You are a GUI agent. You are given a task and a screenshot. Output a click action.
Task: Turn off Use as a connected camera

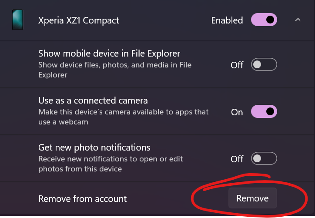tap(264, 112)
